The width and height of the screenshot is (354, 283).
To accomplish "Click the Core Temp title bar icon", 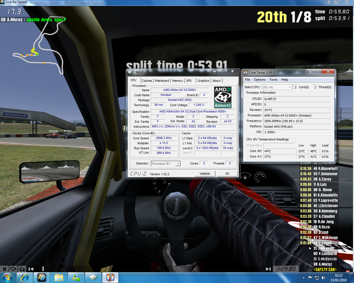I will click(x=245, y=72).
